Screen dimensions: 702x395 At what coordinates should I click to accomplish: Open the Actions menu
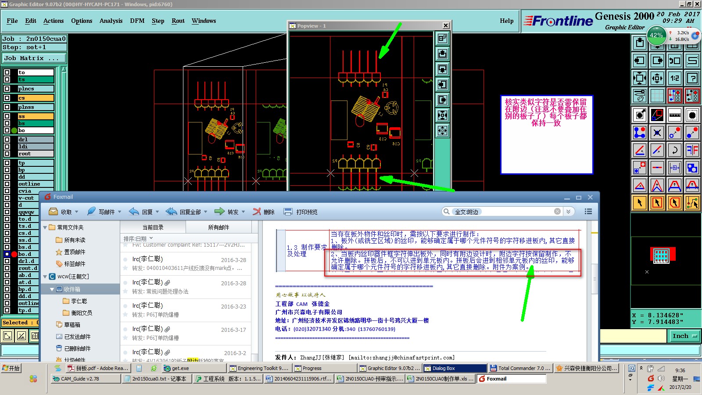pyautogui.click(x=54, y=21)
